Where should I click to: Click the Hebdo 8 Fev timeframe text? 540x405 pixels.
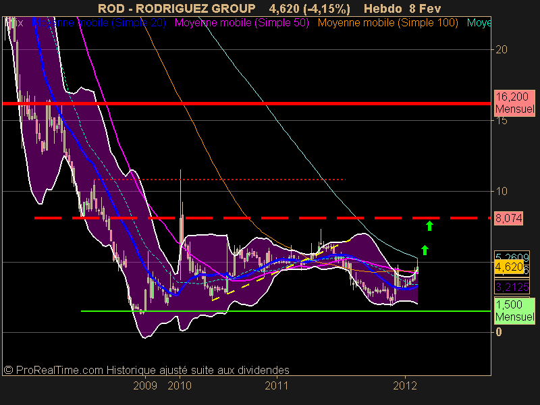click(x=402, y=8)
